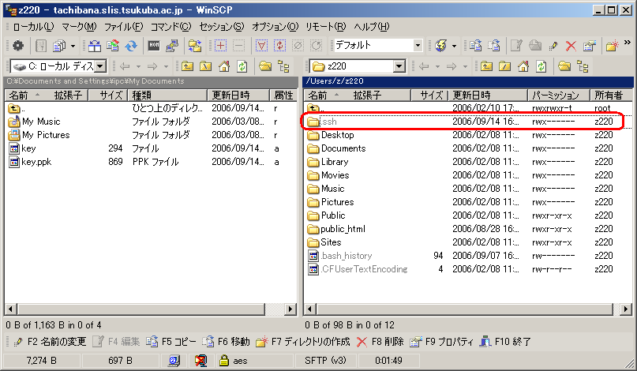Toggle synchronized browsing with the two-folders icon
Screen dimensions: 637x371
tap(195, 46)
